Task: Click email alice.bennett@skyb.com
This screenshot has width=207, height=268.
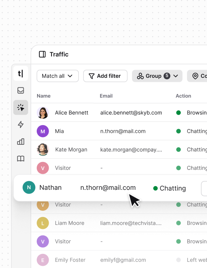Action: tap(131, 113)
